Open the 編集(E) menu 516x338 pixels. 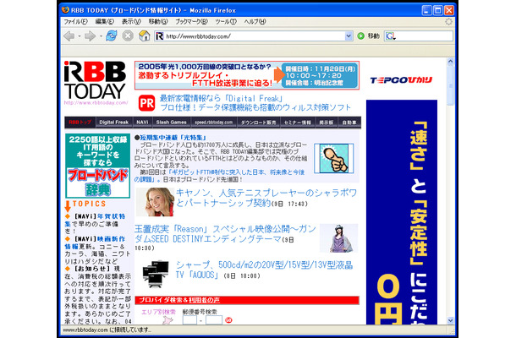coord(104,22)
